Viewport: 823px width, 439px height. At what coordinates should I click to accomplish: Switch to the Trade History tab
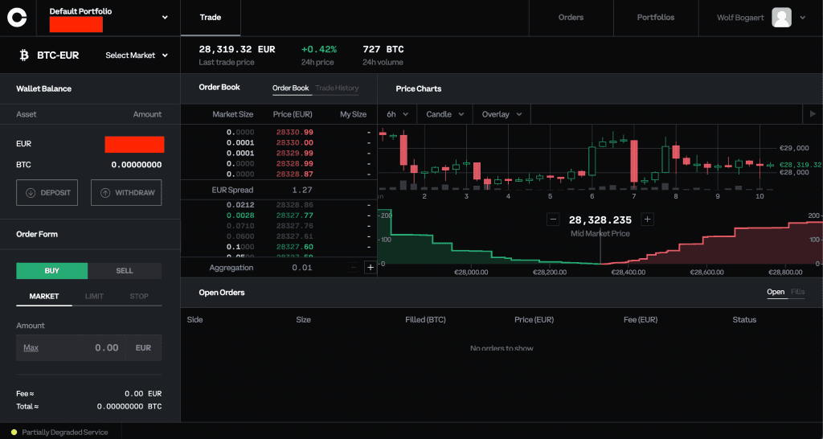pyautogui.click(x=337, y=88)
